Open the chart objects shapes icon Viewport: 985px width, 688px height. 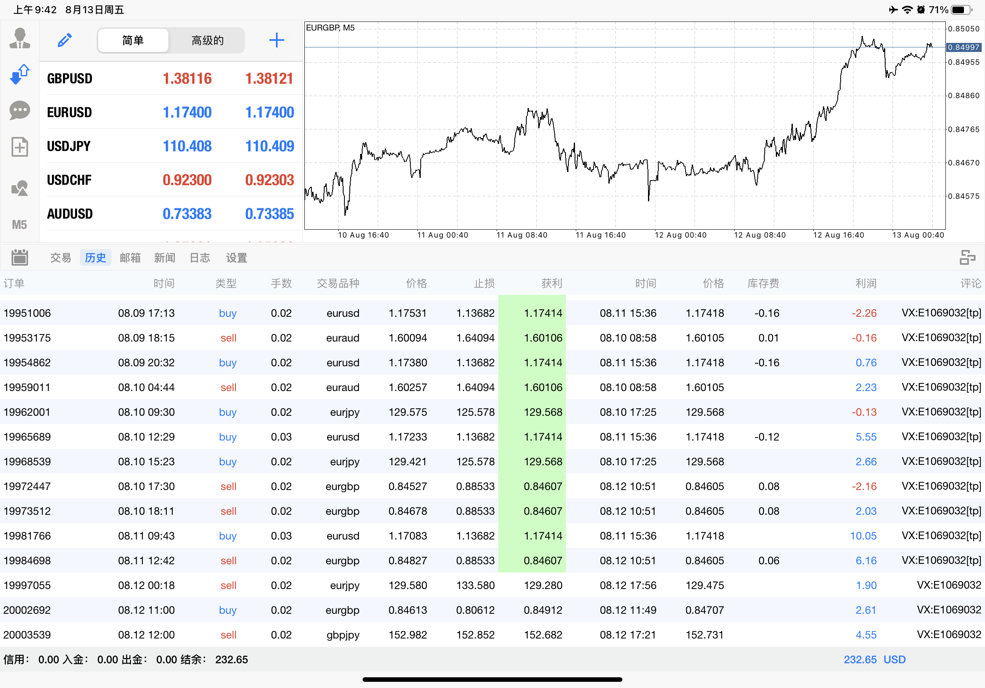click(x=20, y=188)
